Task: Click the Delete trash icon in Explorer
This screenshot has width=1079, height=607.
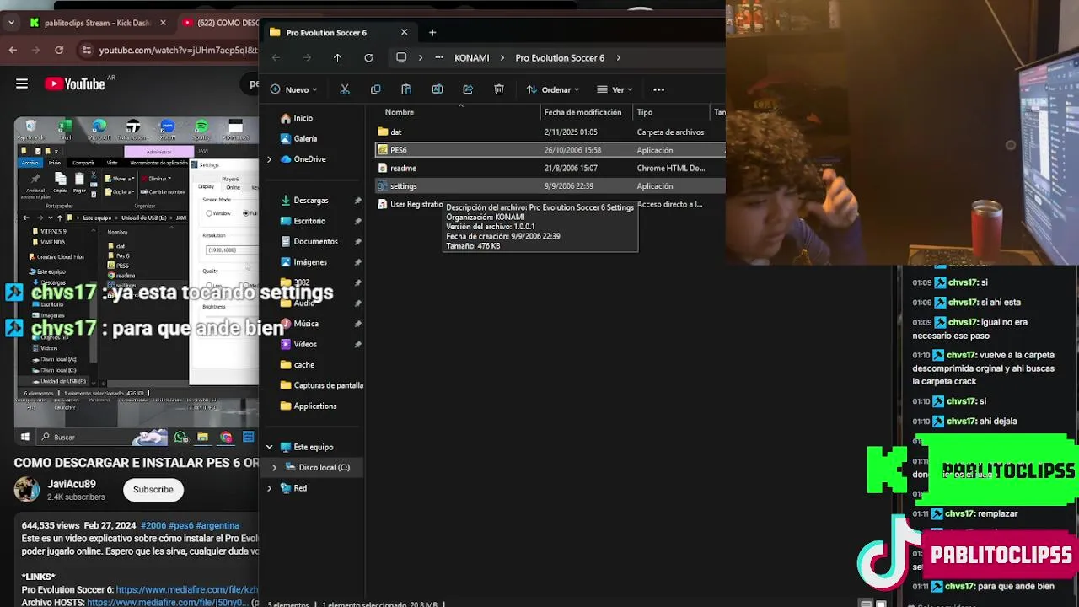Action: pyautogui.click(x=499, y=89)
